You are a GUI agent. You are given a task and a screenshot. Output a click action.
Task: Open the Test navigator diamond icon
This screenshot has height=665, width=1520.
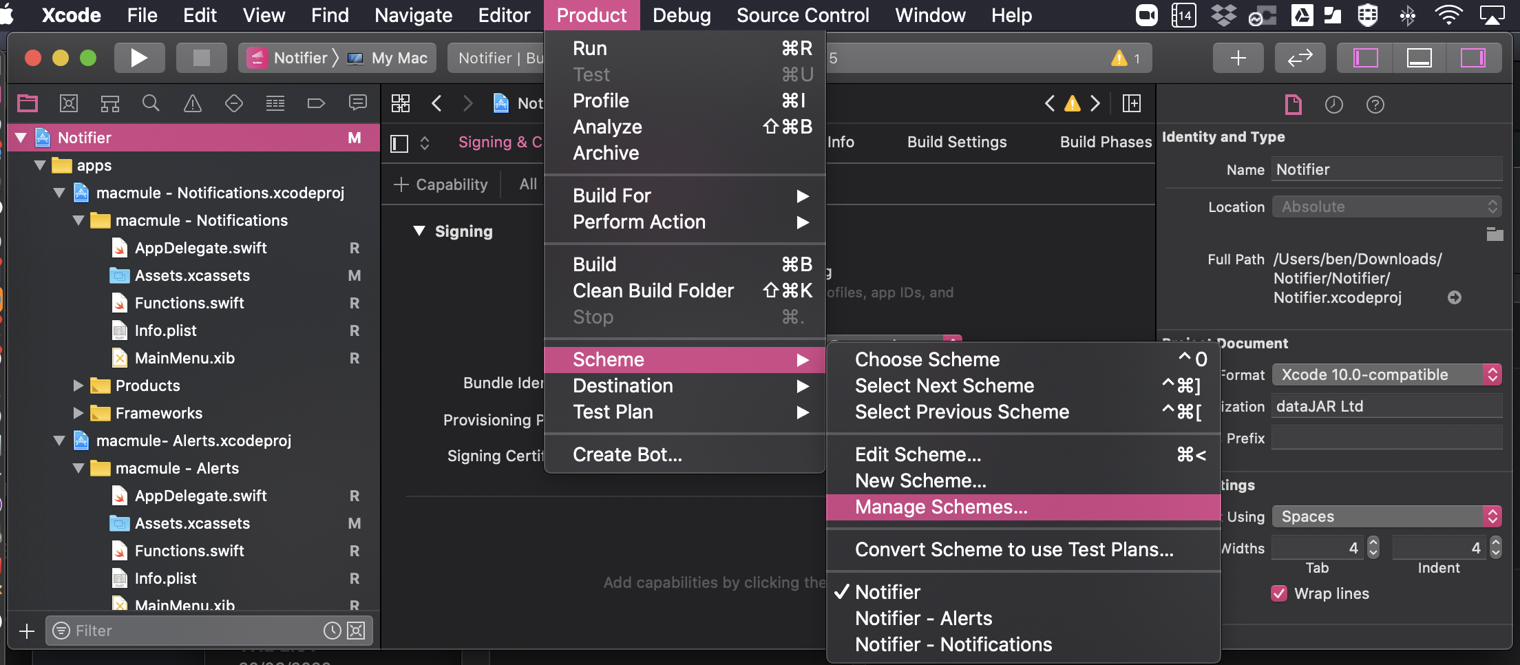click(x=234, y=104)
